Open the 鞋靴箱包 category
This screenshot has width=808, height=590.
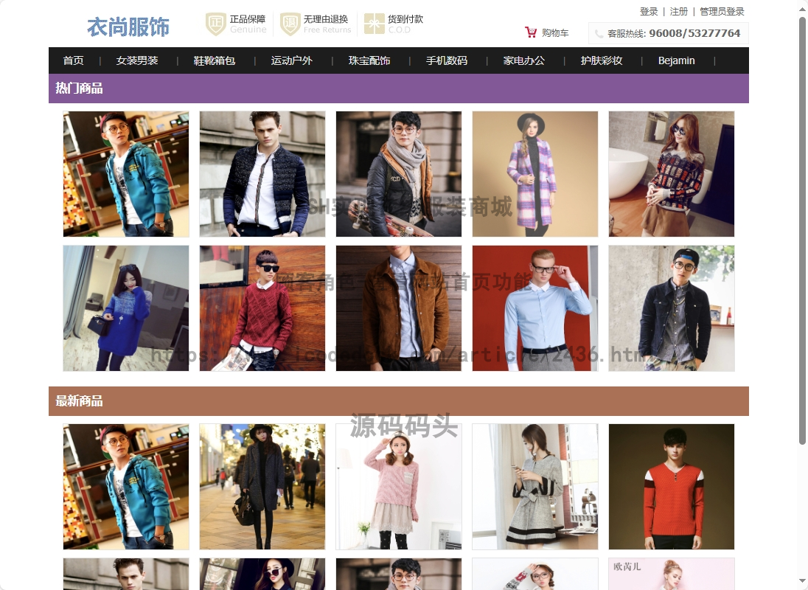pyautogui.click(x=215, y=60)
